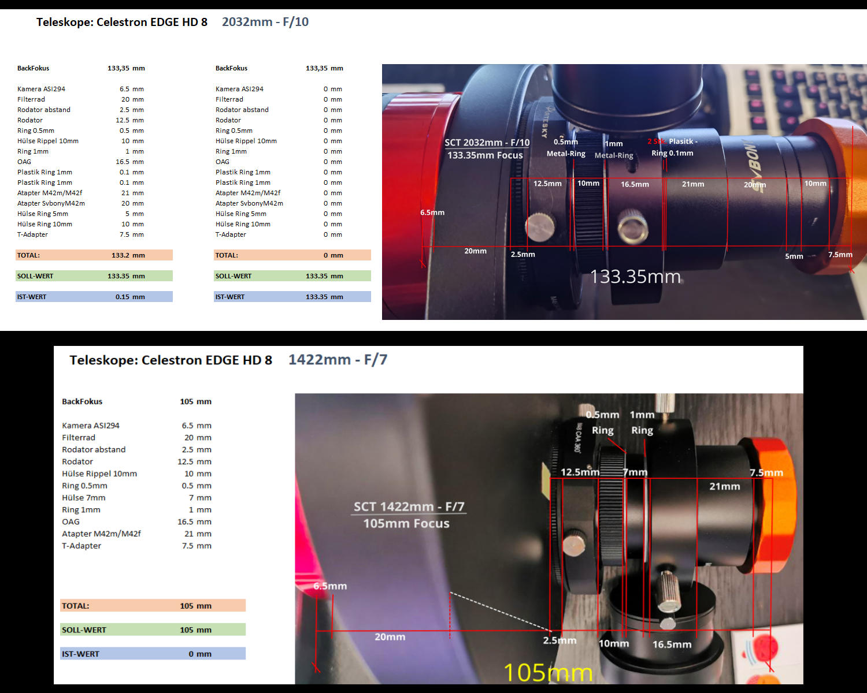867x693 pixels.
Task: Click "Hülse Ring 5mm" in the row showing 5 mm
Action: (43, 214)
